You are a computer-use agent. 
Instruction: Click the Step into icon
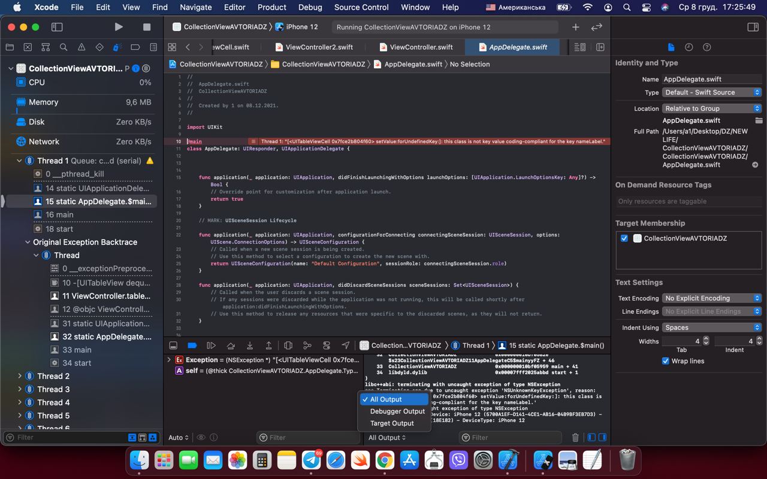coord(250,345)
